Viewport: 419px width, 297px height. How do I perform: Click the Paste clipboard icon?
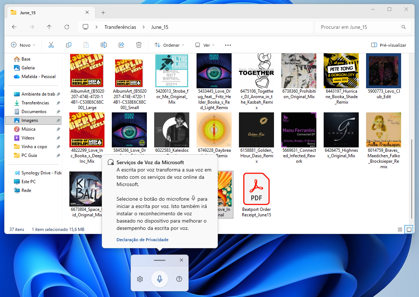(86, 45)
